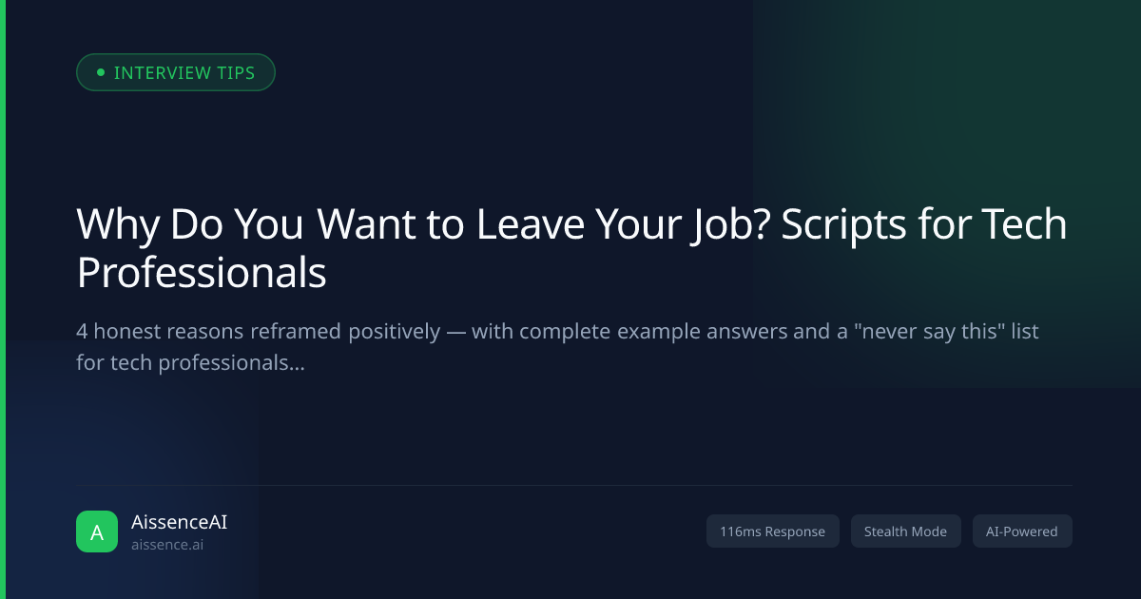
Task: Toggle the Stealth Mode chip
Action: [905, 531]
